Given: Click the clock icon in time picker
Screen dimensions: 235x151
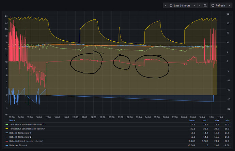Looking at the screenshot, I should 171,5.
